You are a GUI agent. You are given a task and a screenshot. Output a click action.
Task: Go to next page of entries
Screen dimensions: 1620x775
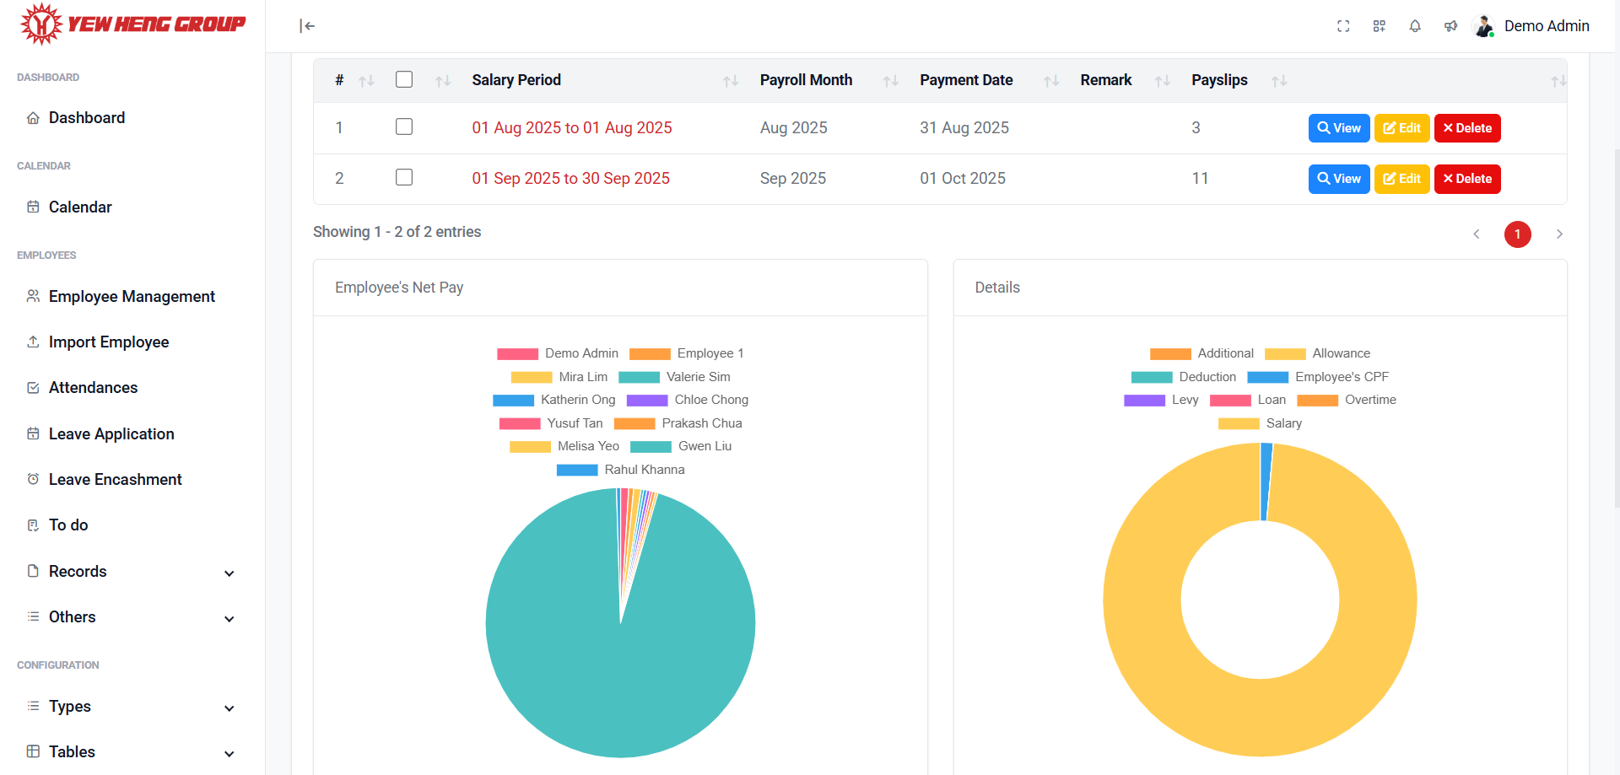[x=1558, y=234]
